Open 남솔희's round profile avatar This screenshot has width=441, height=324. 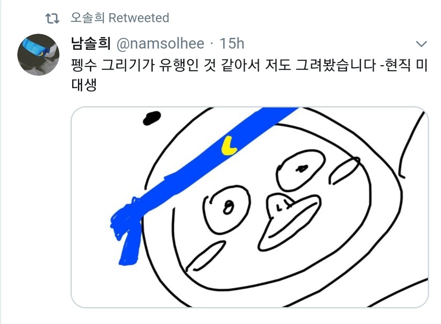pos(38,55)
